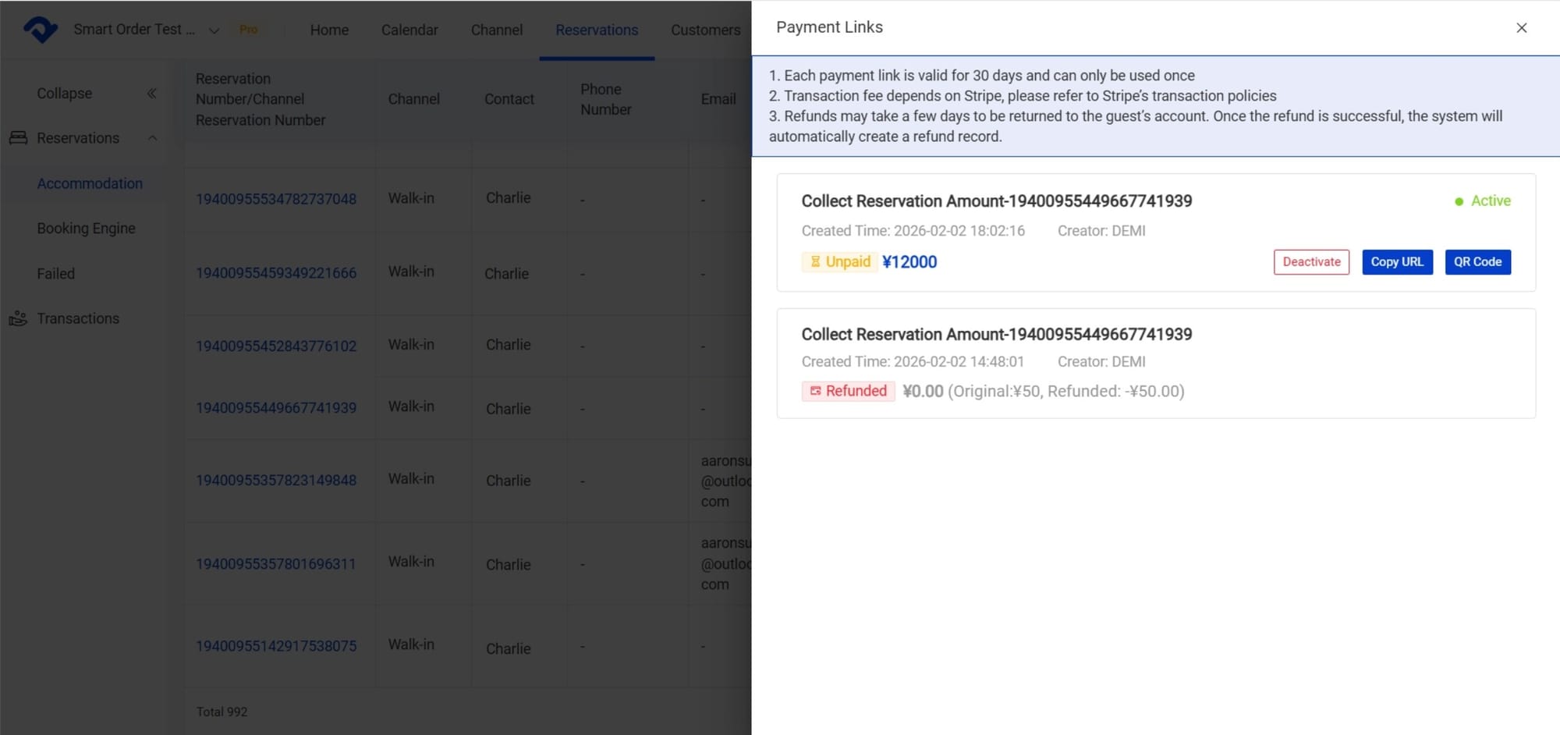The image size is (1560, 735).
Task: Click the Refunded status badge icon
Action: (816, 391)
